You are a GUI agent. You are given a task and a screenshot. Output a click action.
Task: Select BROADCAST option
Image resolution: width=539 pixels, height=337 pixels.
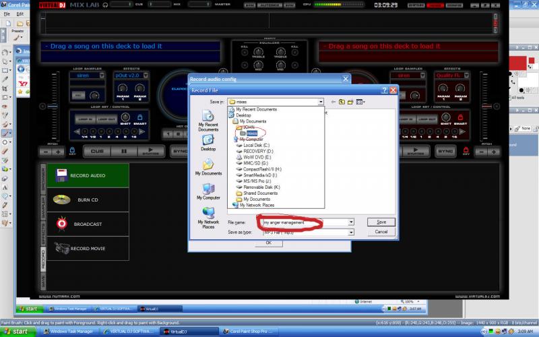88,224
